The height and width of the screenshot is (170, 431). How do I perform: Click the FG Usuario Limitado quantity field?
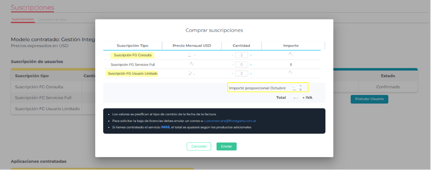pyautogui.click(x=241, y=74)
